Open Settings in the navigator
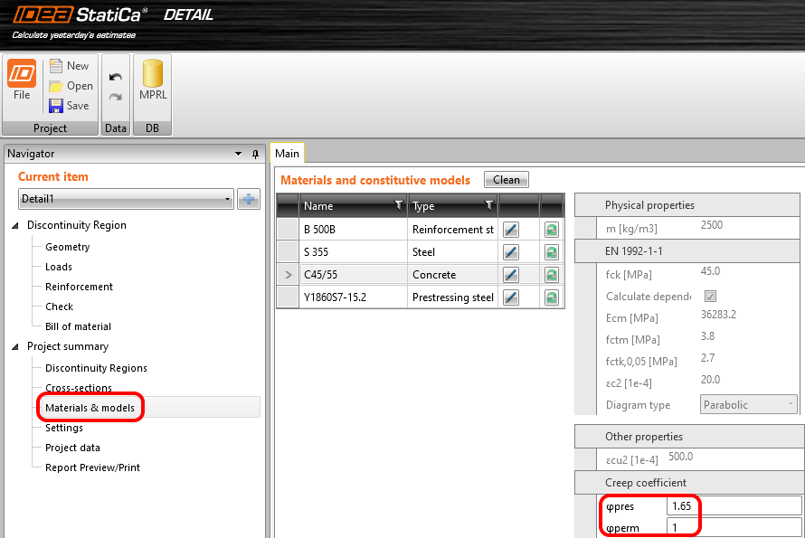This screenshot has height=538, width=805. 63,428
